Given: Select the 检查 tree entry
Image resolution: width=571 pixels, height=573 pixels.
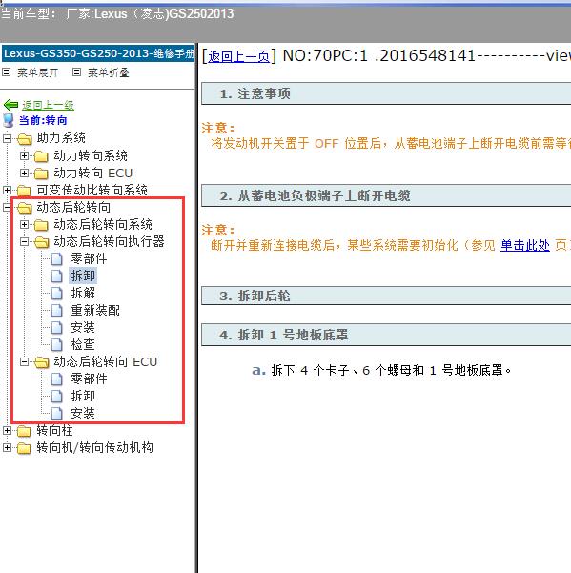Looking at the screenshot, I should click(x=83, y=344).
